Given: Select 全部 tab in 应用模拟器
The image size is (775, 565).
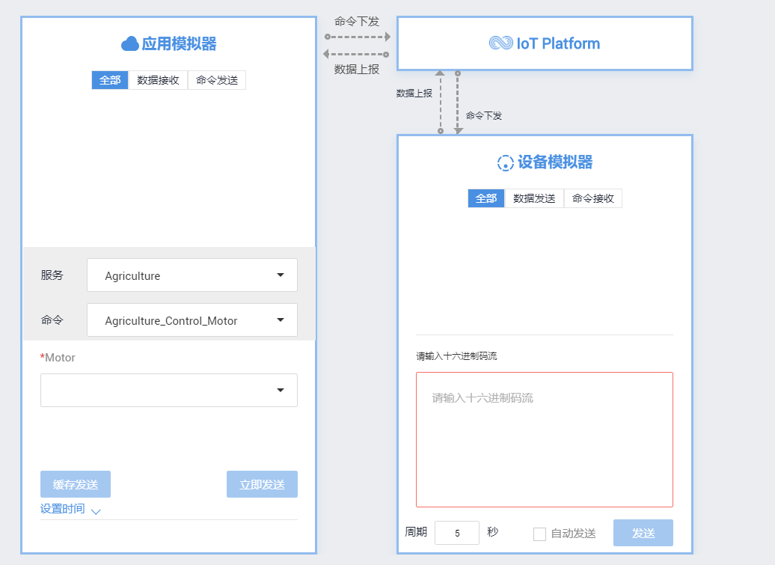Looking at the screenshot, I should 110,80.
